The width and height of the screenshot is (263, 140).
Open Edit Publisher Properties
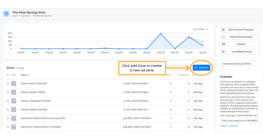[x=239, y=30]
